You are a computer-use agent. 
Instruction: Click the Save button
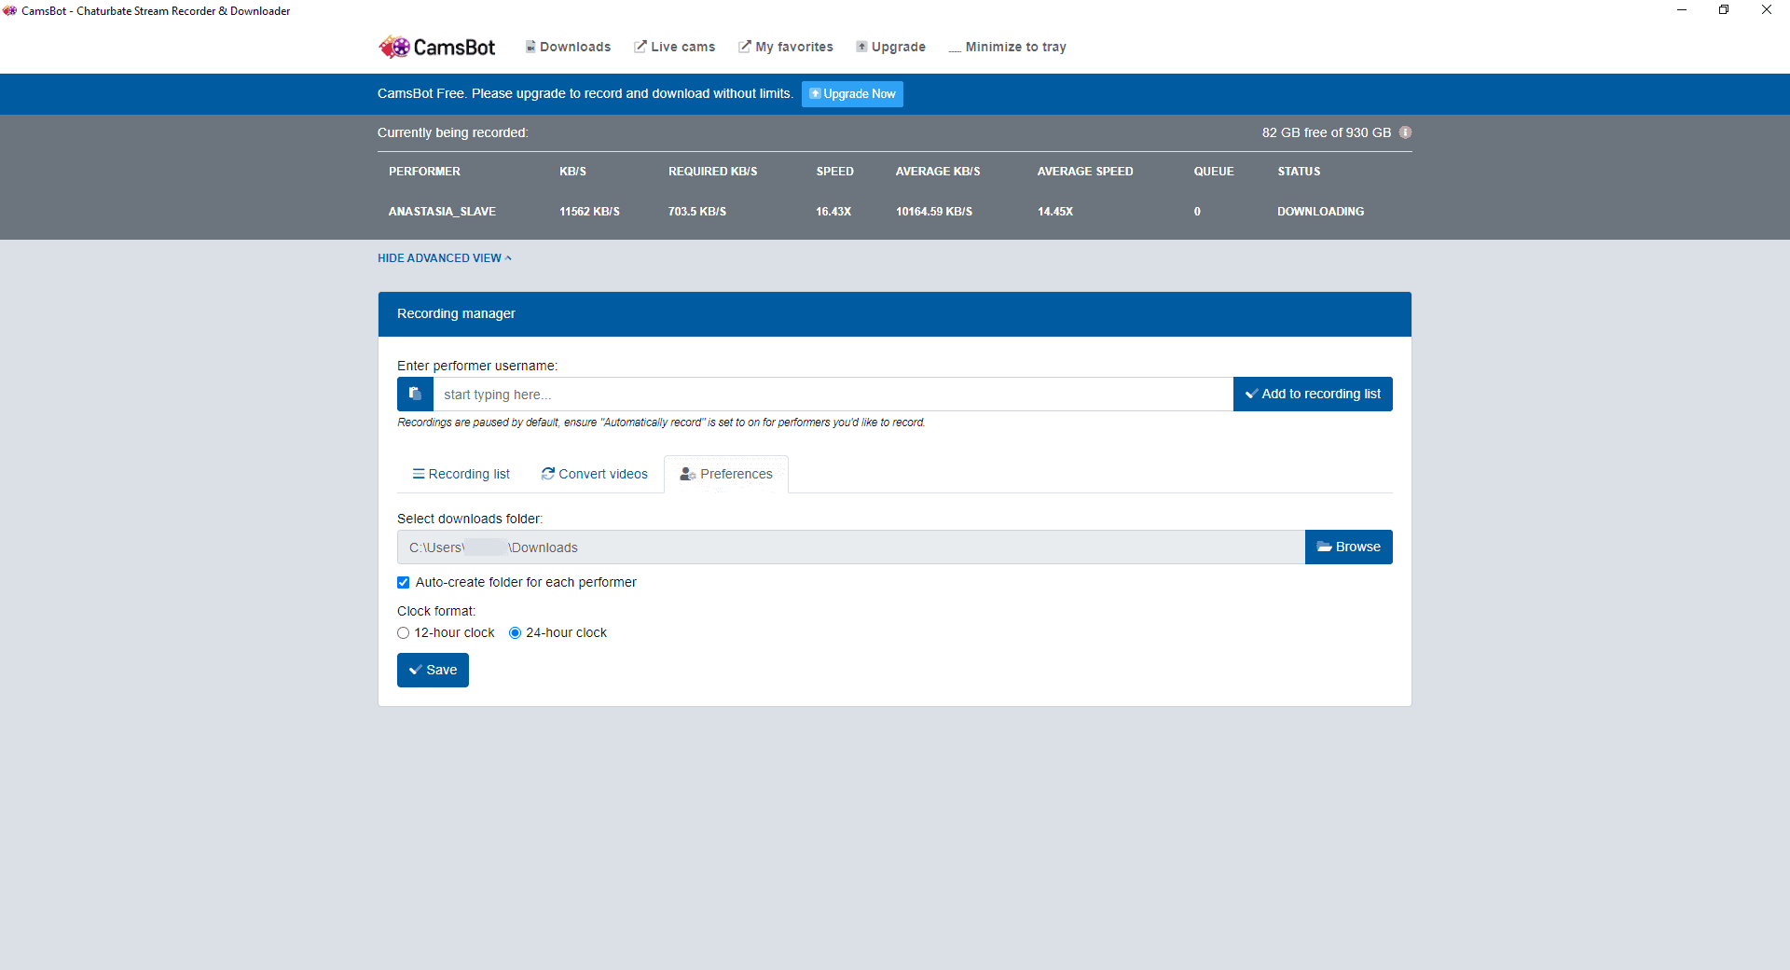tap(433, 670)
